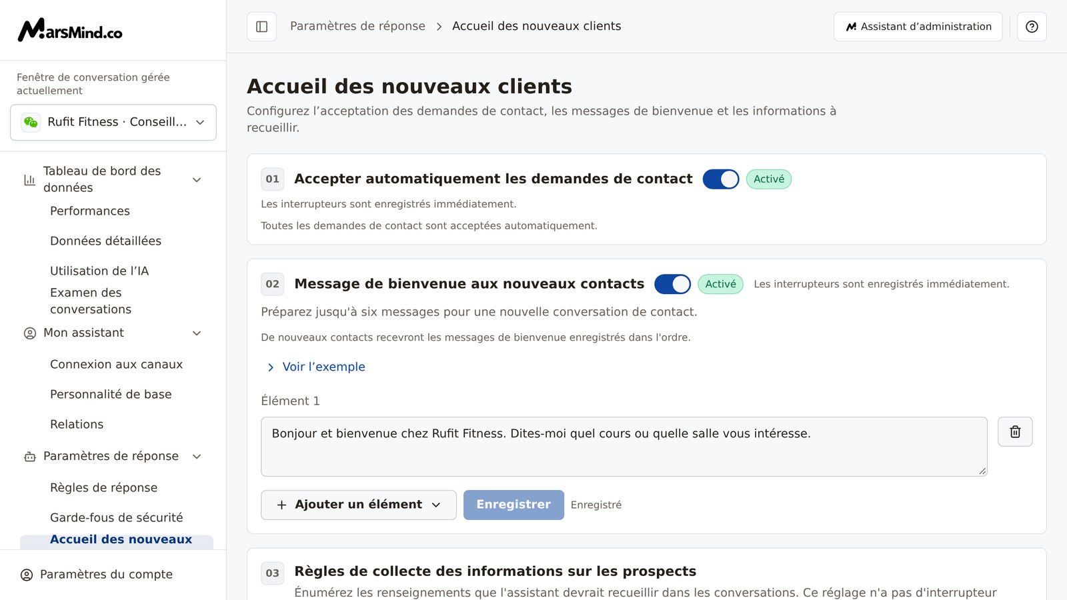Click the Paramètres du compte user icon
This screenshot has height=600, width=1067.
click(x=27, y=575)
